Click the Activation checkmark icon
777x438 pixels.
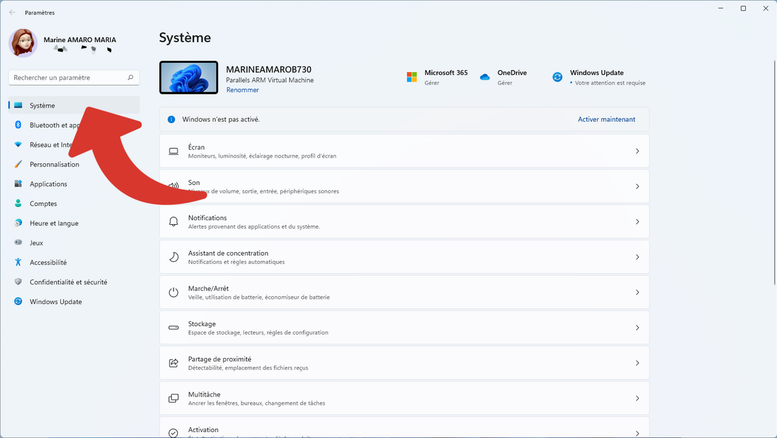coord(174,433)
